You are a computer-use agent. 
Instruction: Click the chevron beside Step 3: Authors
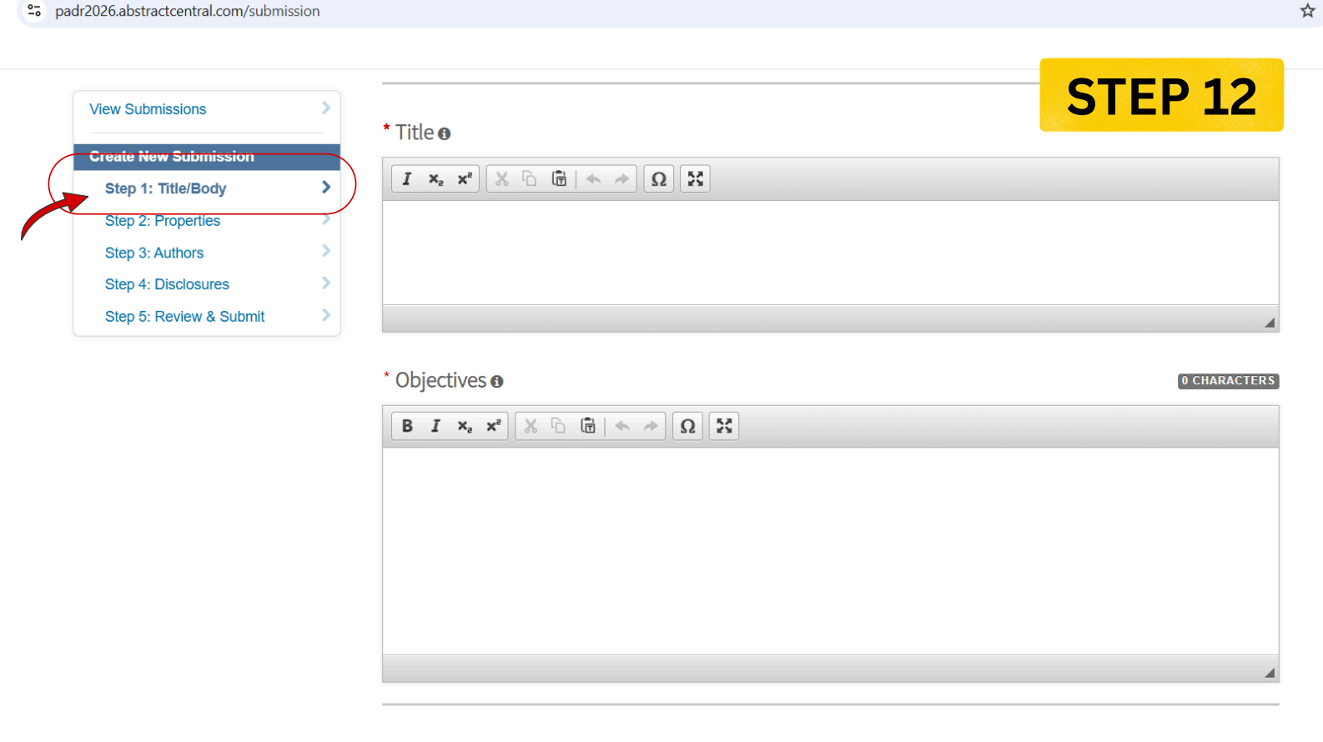pyautogui.click(x=326, y=251)
